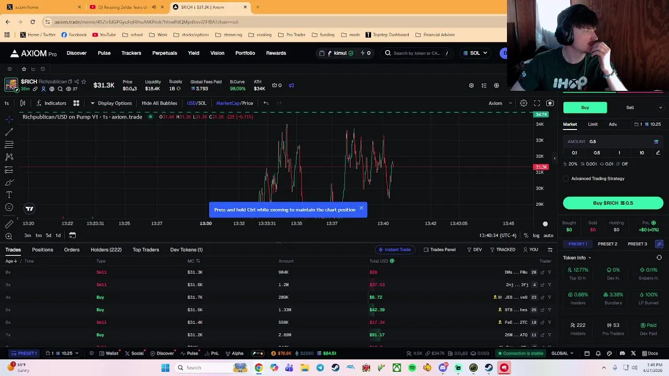Open the Indicators menu
Screen dimensions: 669x376
click(51, 103)
